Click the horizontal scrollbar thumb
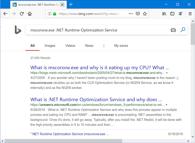 tap(63, 141)
